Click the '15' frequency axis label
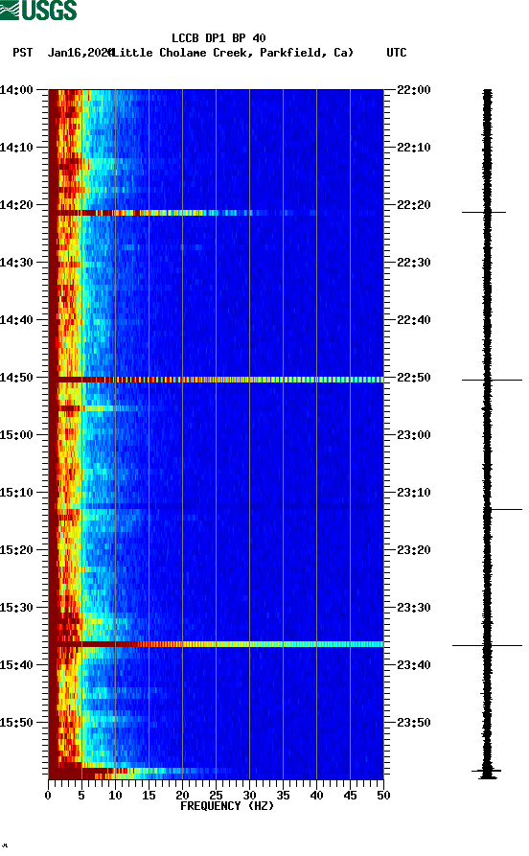 coord(149,796)
